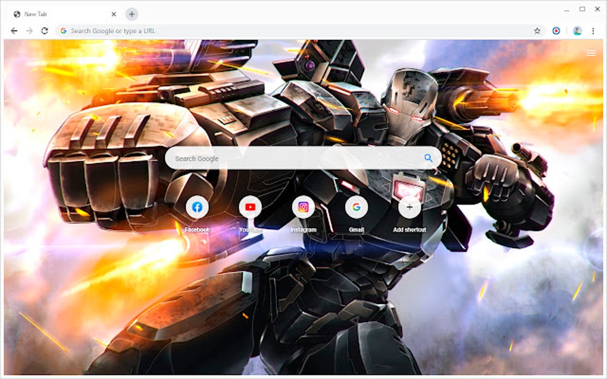607x379 pixels.
Task: Open the Chrome profile avatar
Action: [x=577, y=30]
